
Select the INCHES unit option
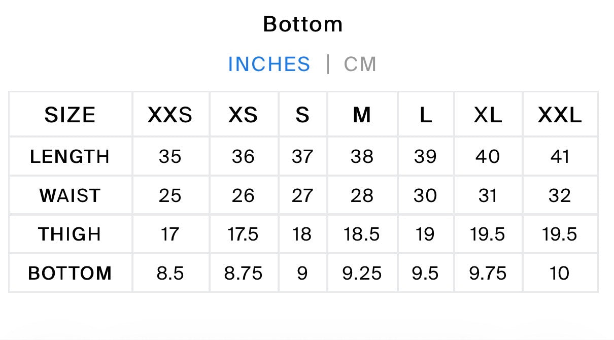tap(269, 64)
